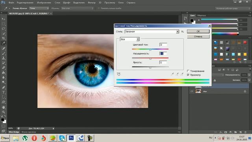This screenshot has width=252, height=142.
Task: Open the workspace switcher dropdown
Action: point(233,8)
